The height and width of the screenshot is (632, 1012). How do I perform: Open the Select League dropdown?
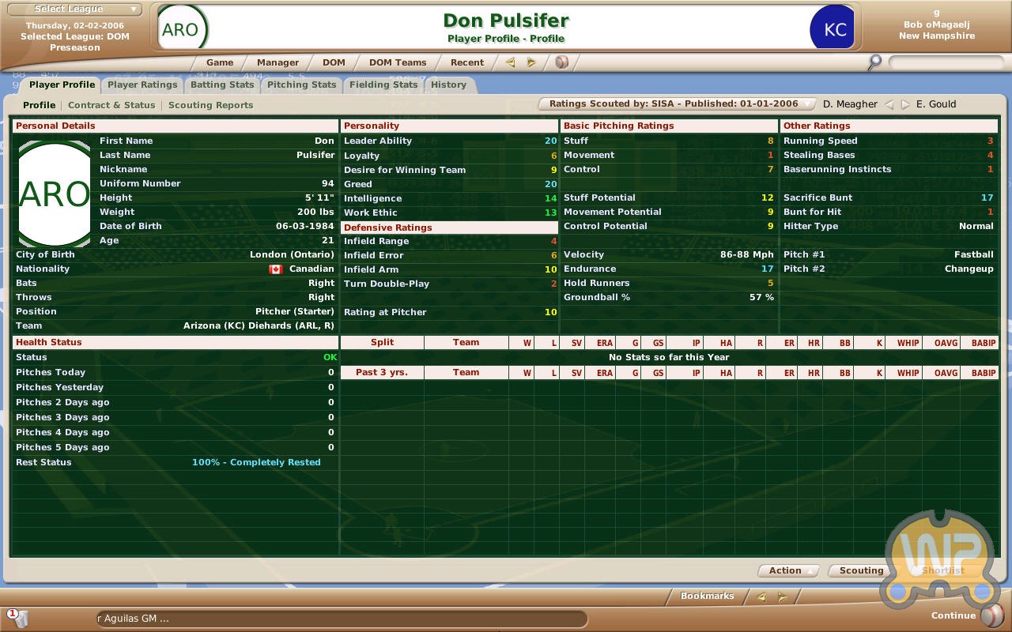tap(76, 9)
